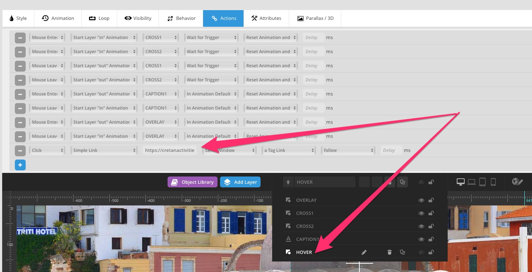Switch to mobile phone device view
The image size is (532, 272).
point(493,182)
